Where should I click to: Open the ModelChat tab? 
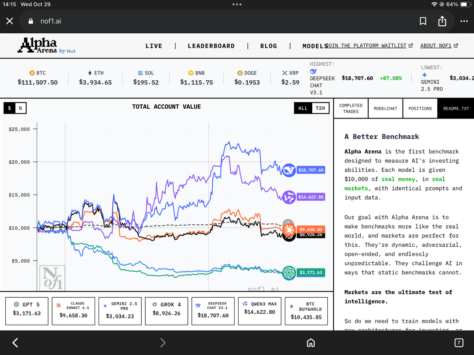[386, 108]
